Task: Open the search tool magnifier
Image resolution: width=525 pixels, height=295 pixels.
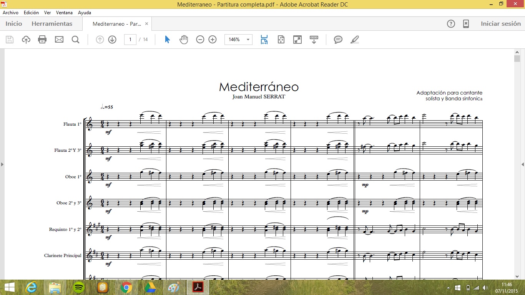Action: (75, 40)
